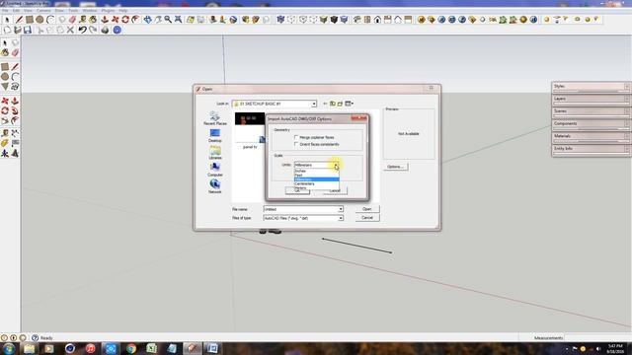Open the Draw menu
The height and width of the screenshot is (355, 632).
click(x=59, y=11)
